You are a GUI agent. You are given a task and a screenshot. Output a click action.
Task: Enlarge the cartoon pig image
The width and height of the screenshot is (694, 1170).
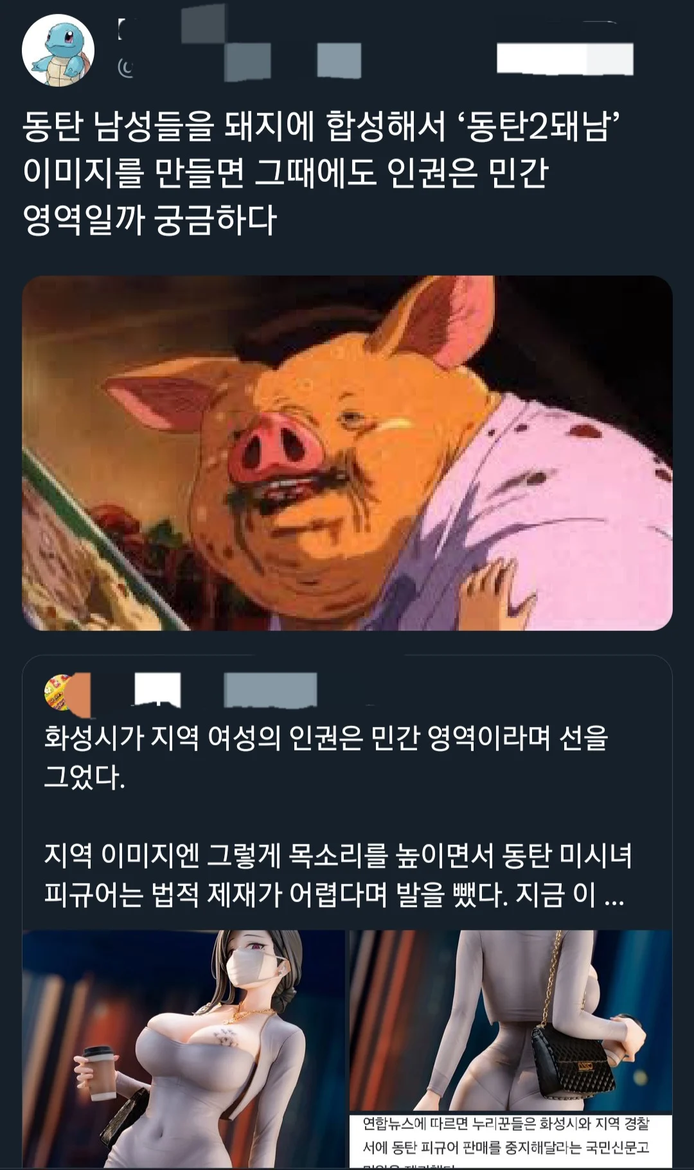347,453
